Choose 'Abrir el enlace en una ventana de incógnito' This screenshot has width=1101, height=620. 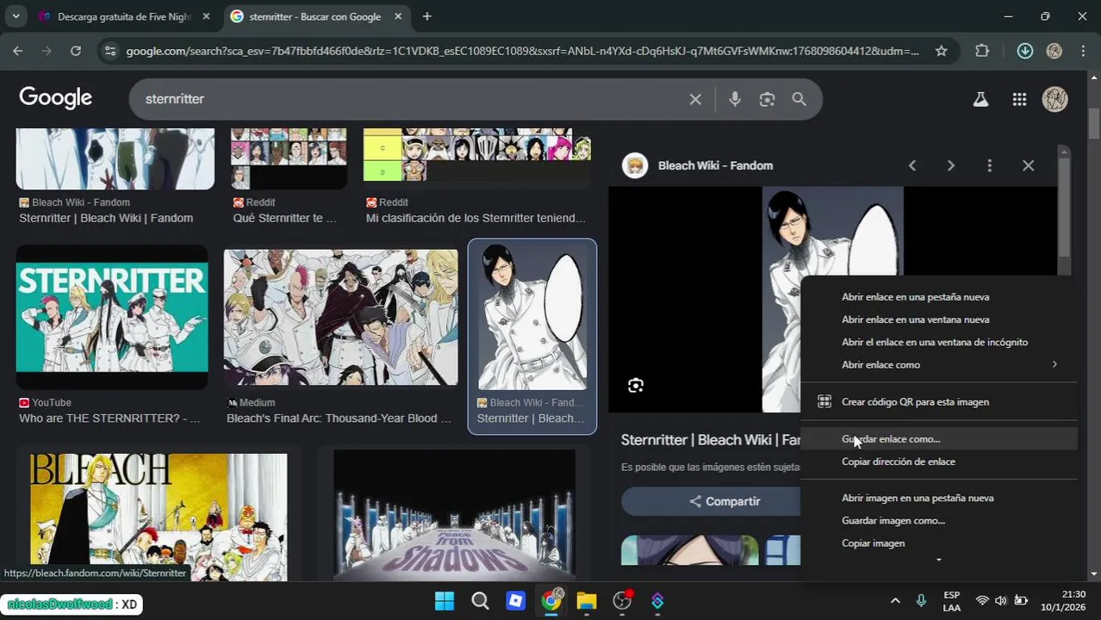(x=935, y=342)
